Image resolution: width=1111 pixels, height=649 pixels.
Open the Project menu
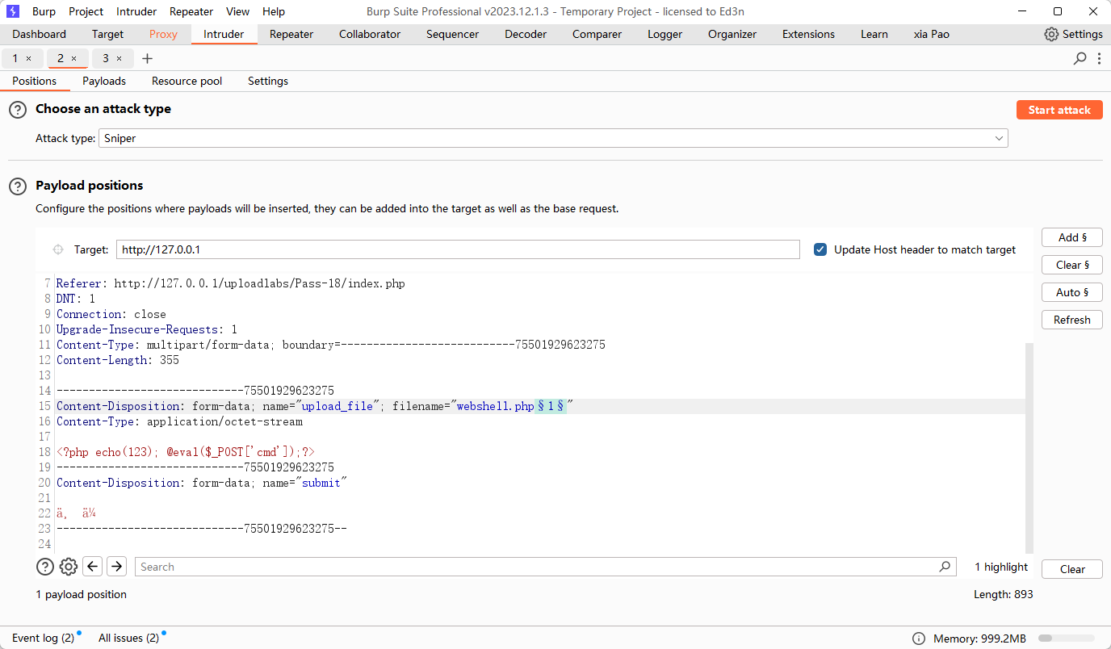point(86,11)
